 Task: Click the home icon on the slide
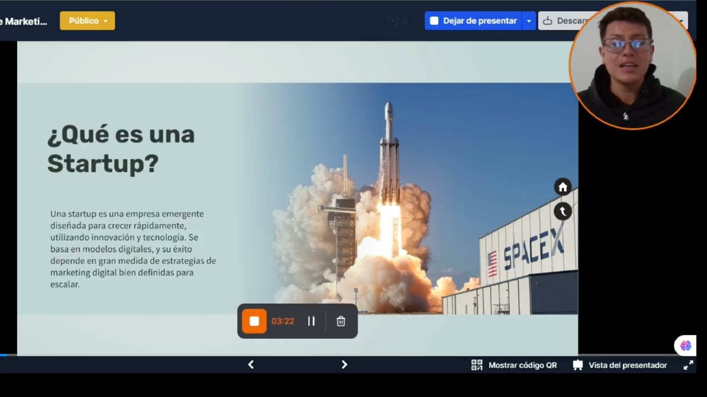tap(563, 187)
